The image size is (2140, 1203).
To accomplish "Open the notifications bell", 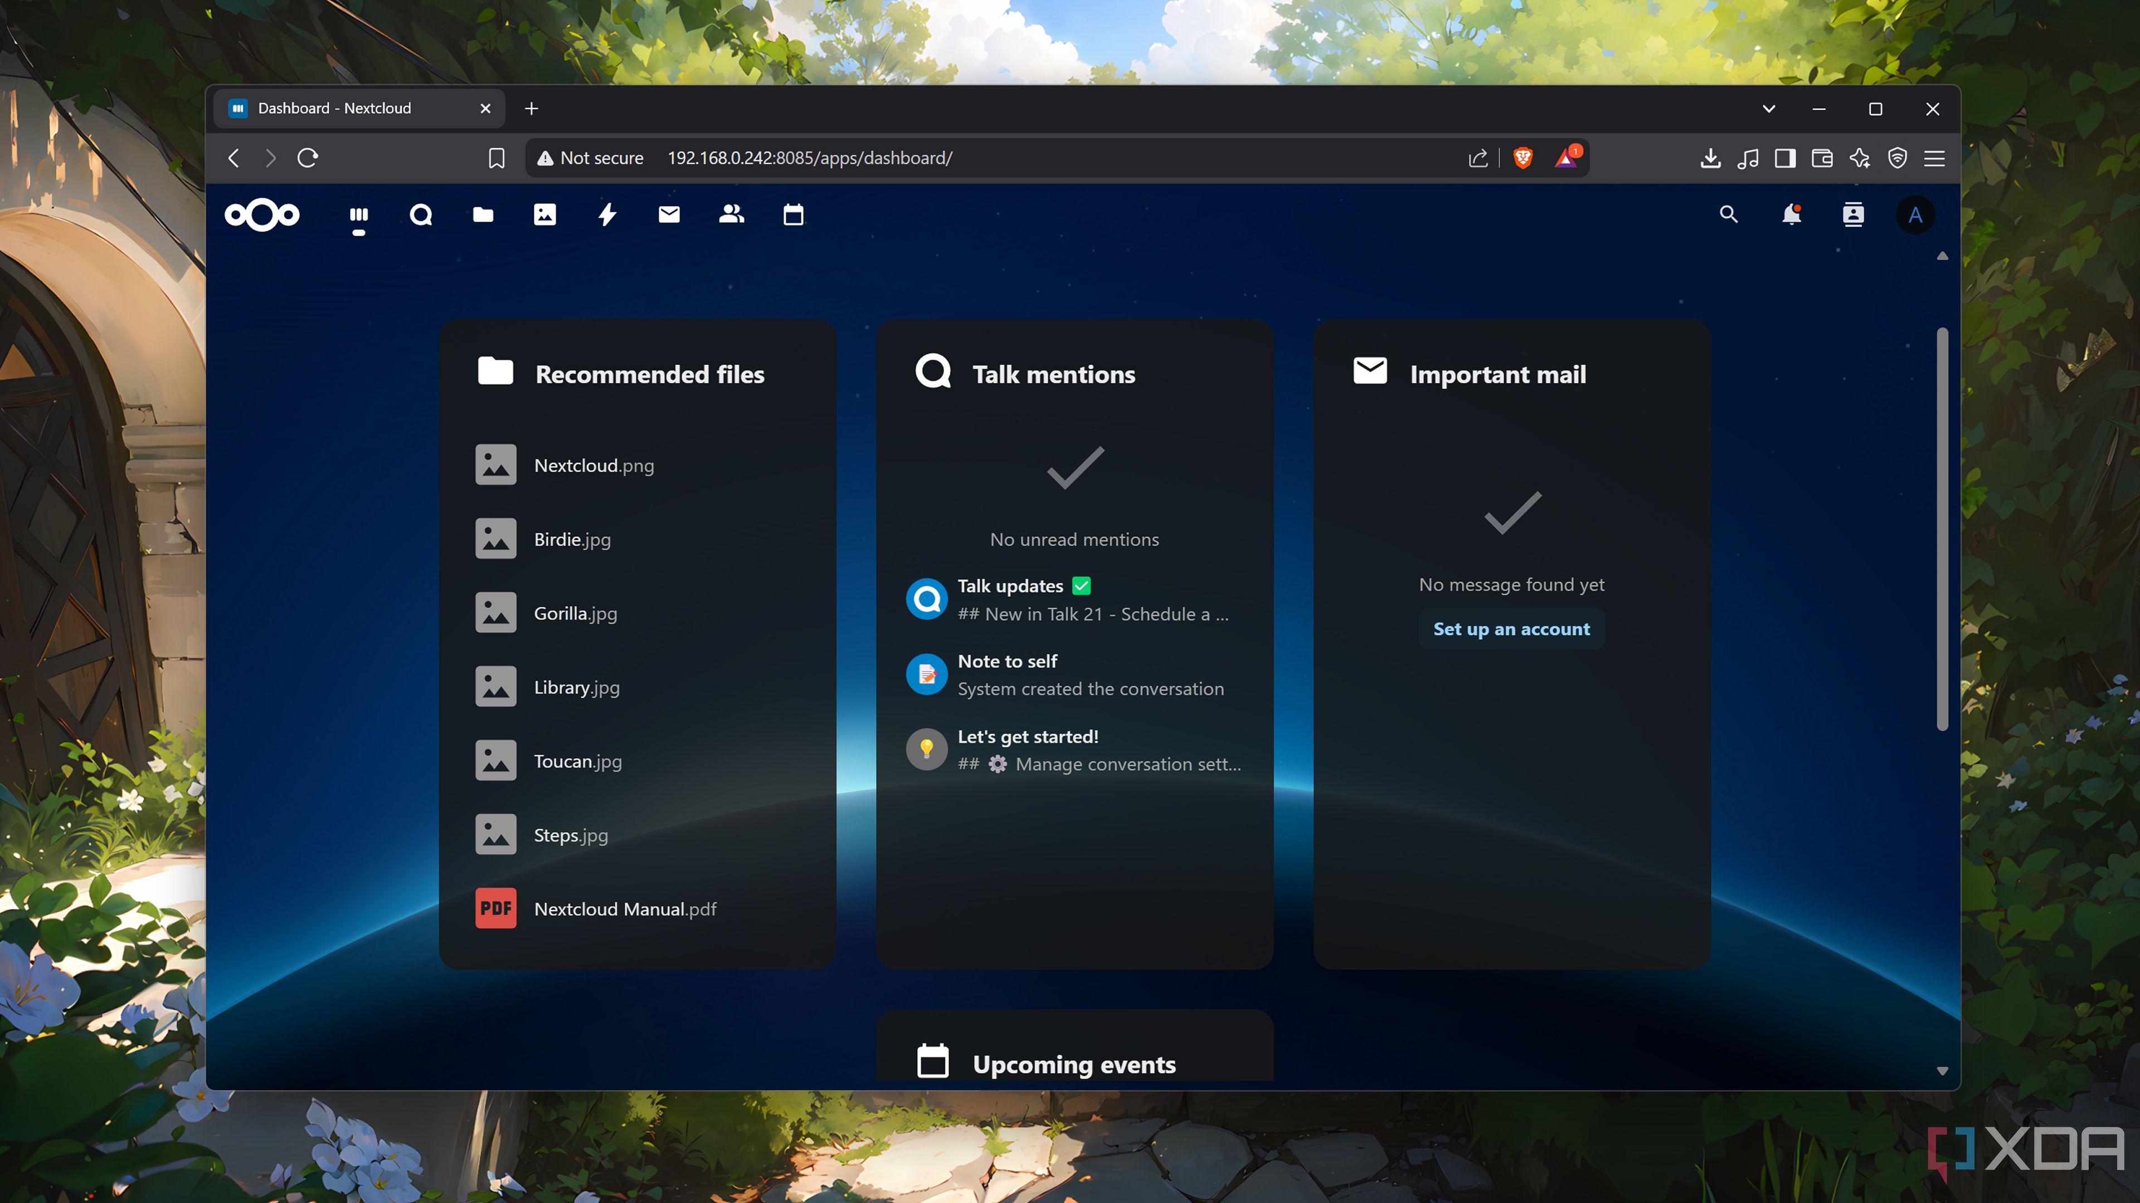I will pyautogui.click(x=1792, y=214).
